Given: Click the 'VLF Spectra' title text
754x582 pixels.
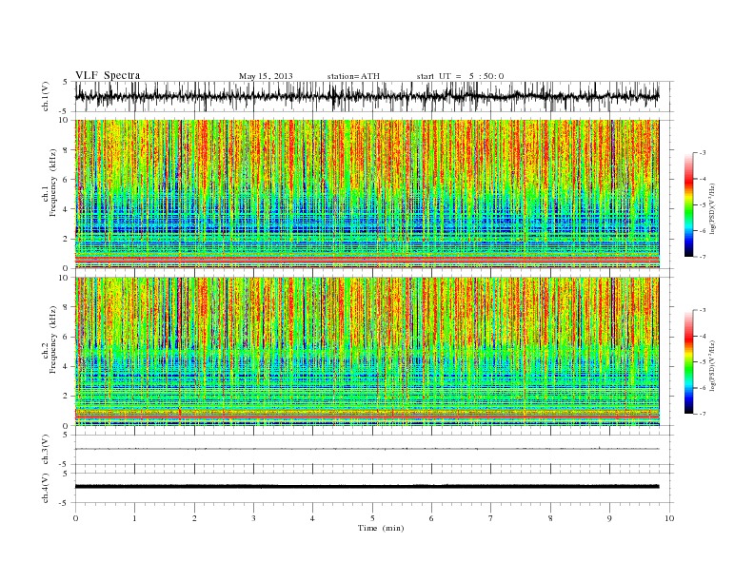Looking at the screenshot, I should pyautogui.click(x=108, y=75).
